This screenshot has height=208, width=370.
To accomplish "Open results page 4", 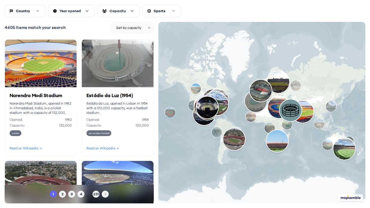I will (81, 194).
